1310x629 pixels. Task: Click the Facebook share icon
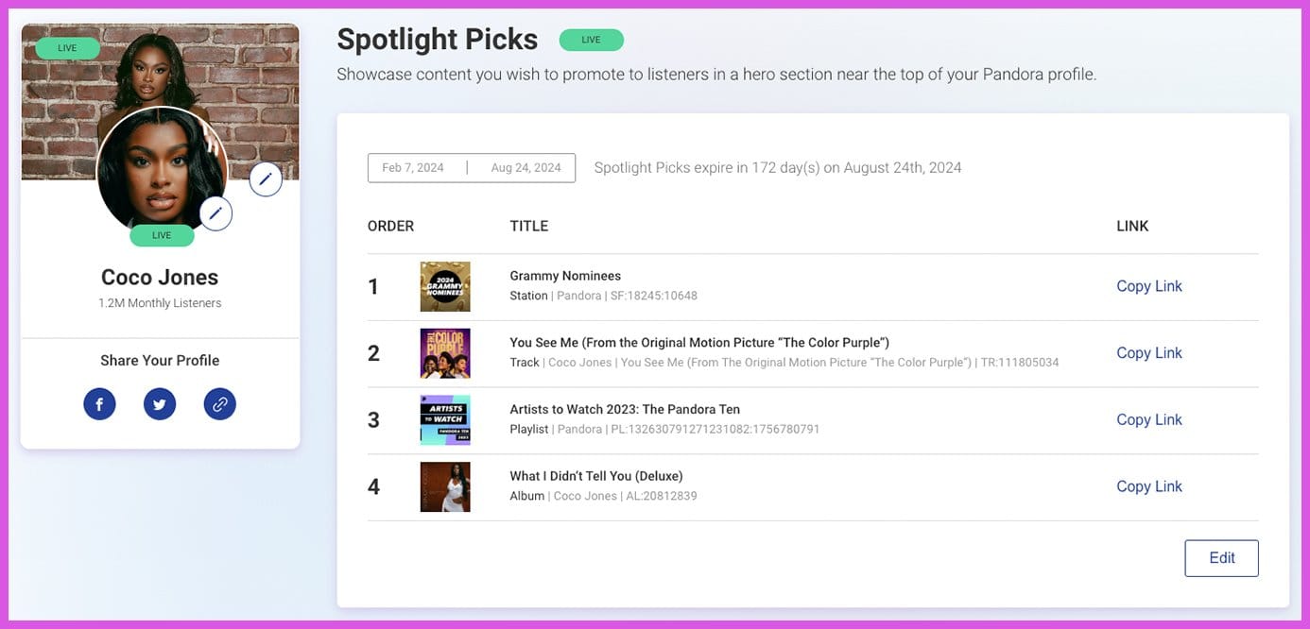tap(99, 403)
